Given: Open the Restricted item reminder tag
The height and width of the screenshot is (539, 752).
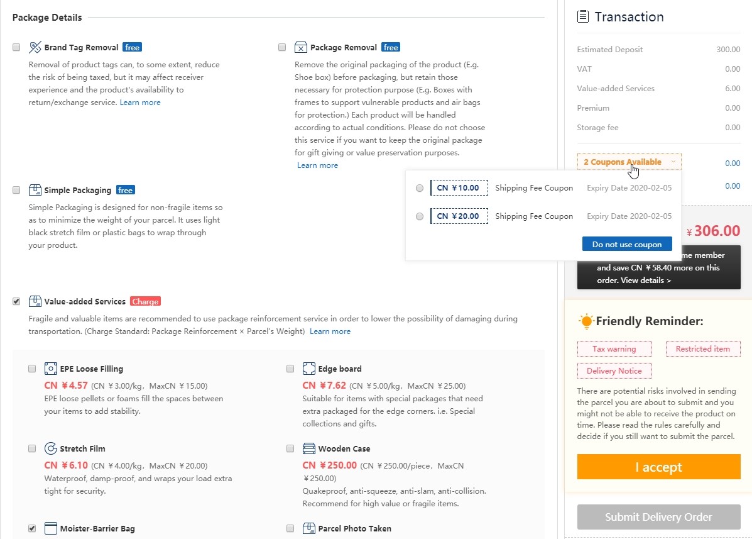Looking at the screenshot, I should click(702, 349).
